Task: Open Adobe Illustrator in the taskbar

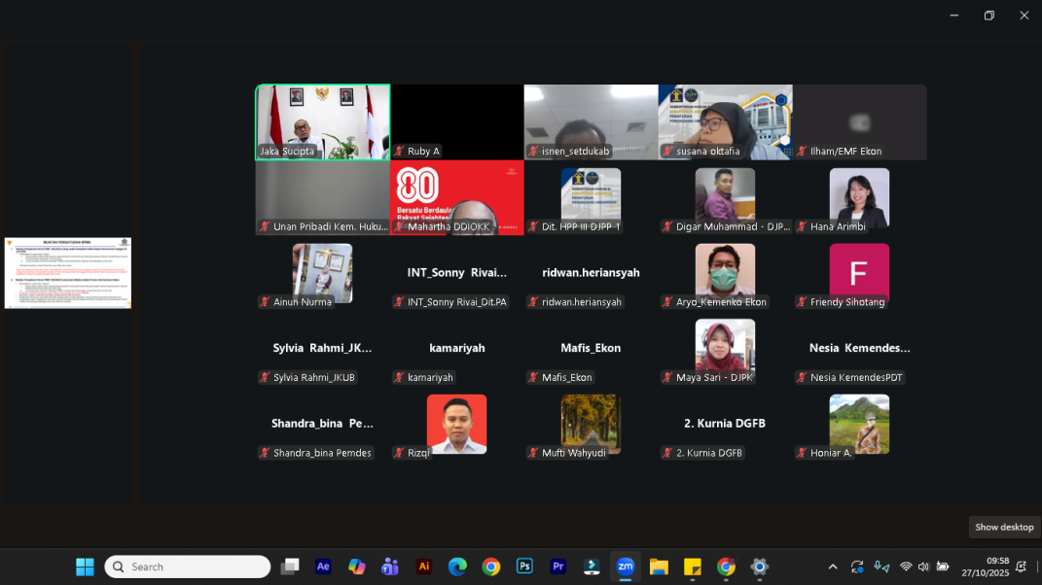Action: [423, 567]
